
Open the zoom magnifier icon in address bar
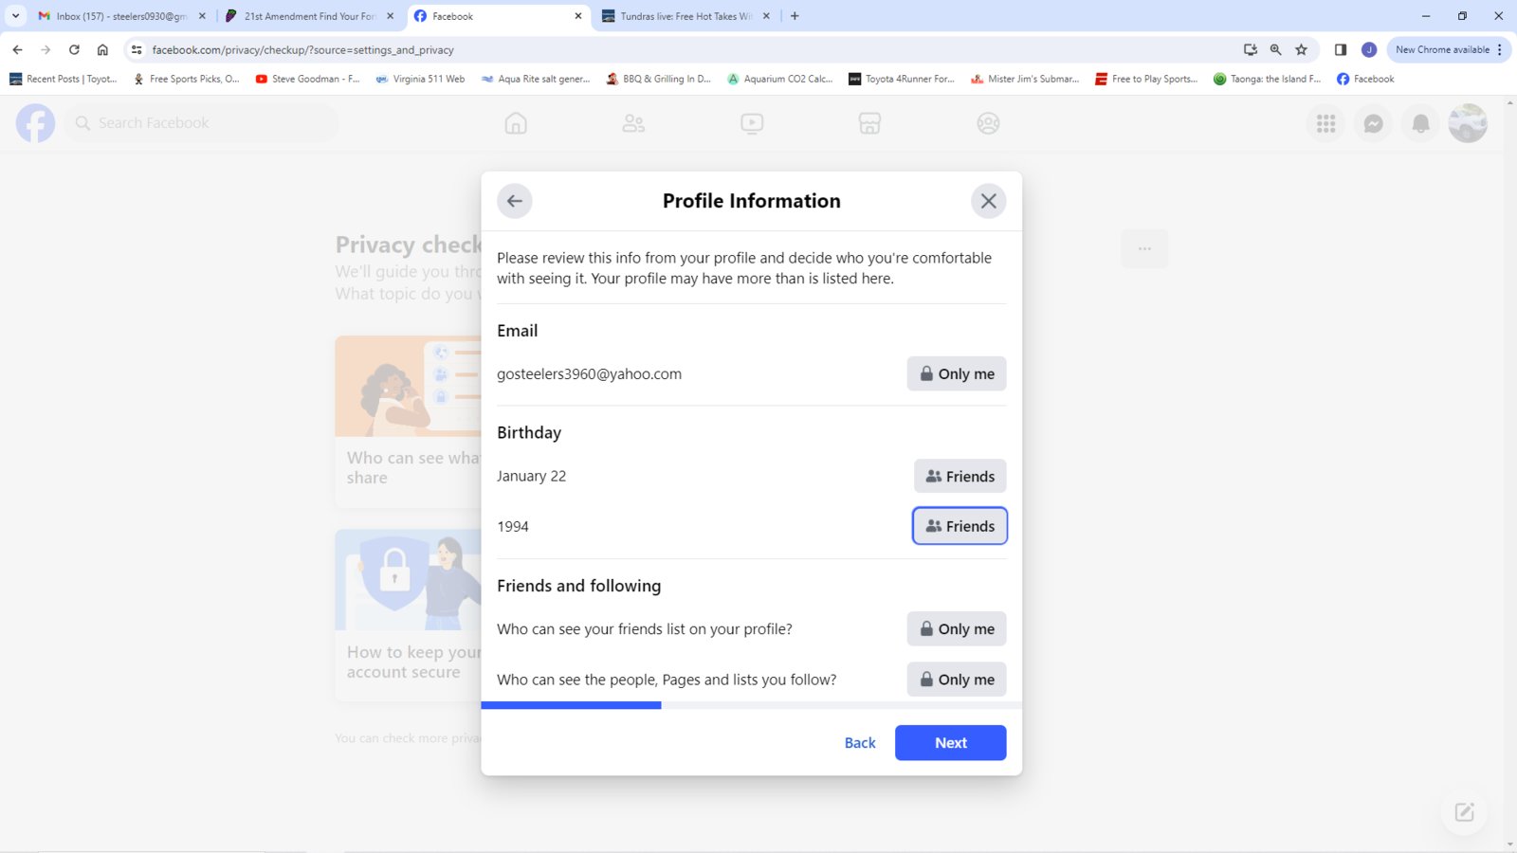1275,49
